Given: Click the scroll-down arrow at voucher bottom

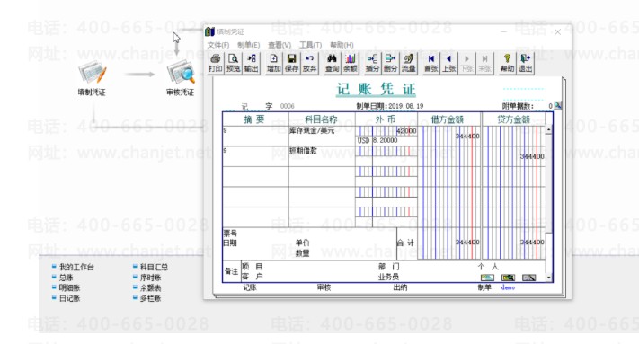Looking at the screenshot, I should point(548,278).
